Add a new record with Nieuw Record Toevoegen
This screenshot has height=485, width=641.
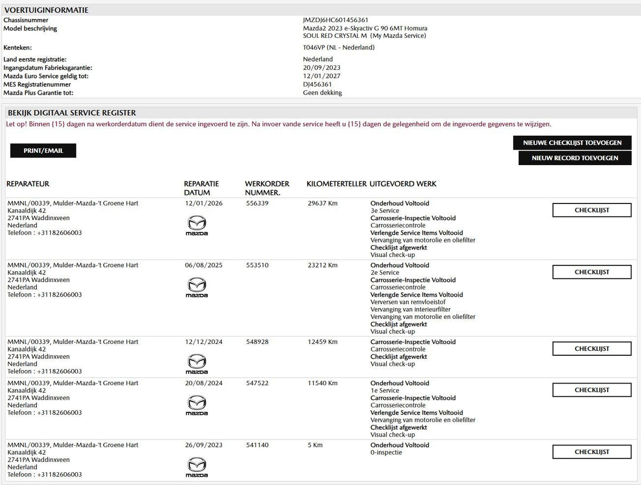point(575,158)
